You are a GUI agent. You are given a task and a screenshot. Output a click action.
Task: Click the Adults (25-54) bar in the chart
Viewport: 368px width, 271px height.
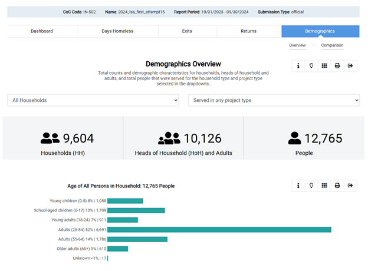click(219, 229)
